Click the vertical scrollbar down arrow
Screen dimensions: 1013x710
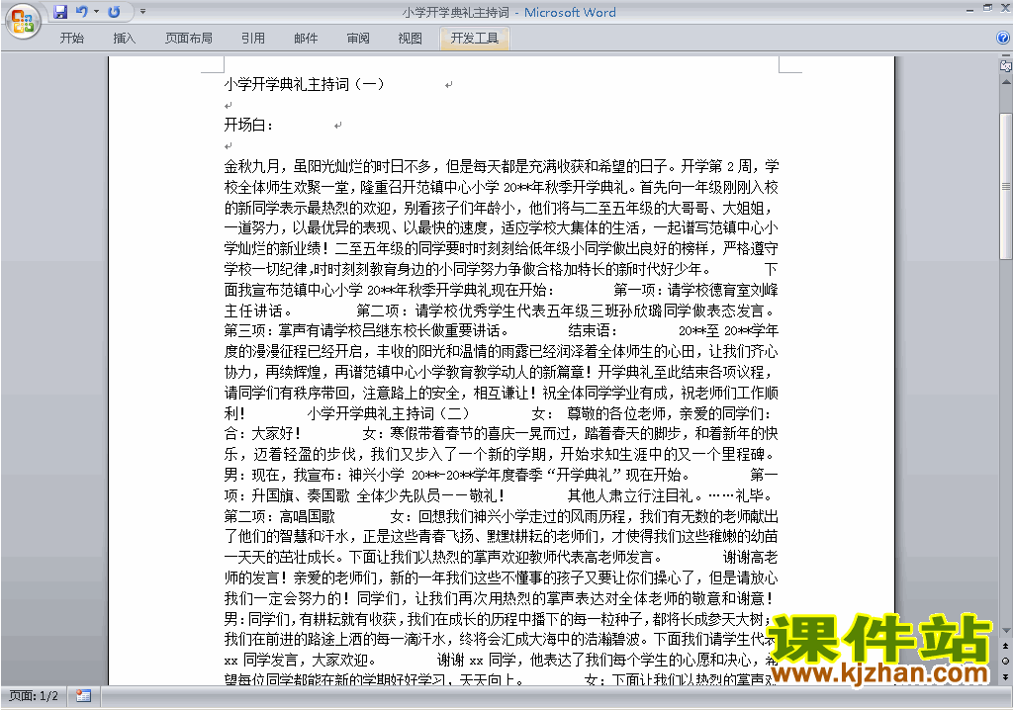[x=1006, y=631]
